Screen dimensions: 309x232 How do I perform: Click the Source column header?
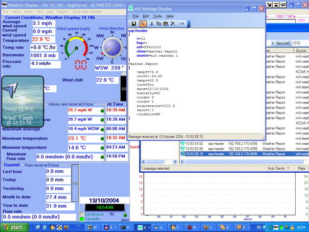point(301,51)
